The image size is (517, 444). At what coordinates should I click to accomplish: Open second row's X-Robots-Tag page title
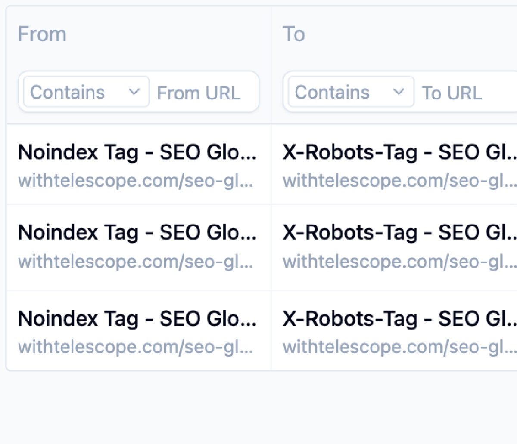(x=399, y=233)
